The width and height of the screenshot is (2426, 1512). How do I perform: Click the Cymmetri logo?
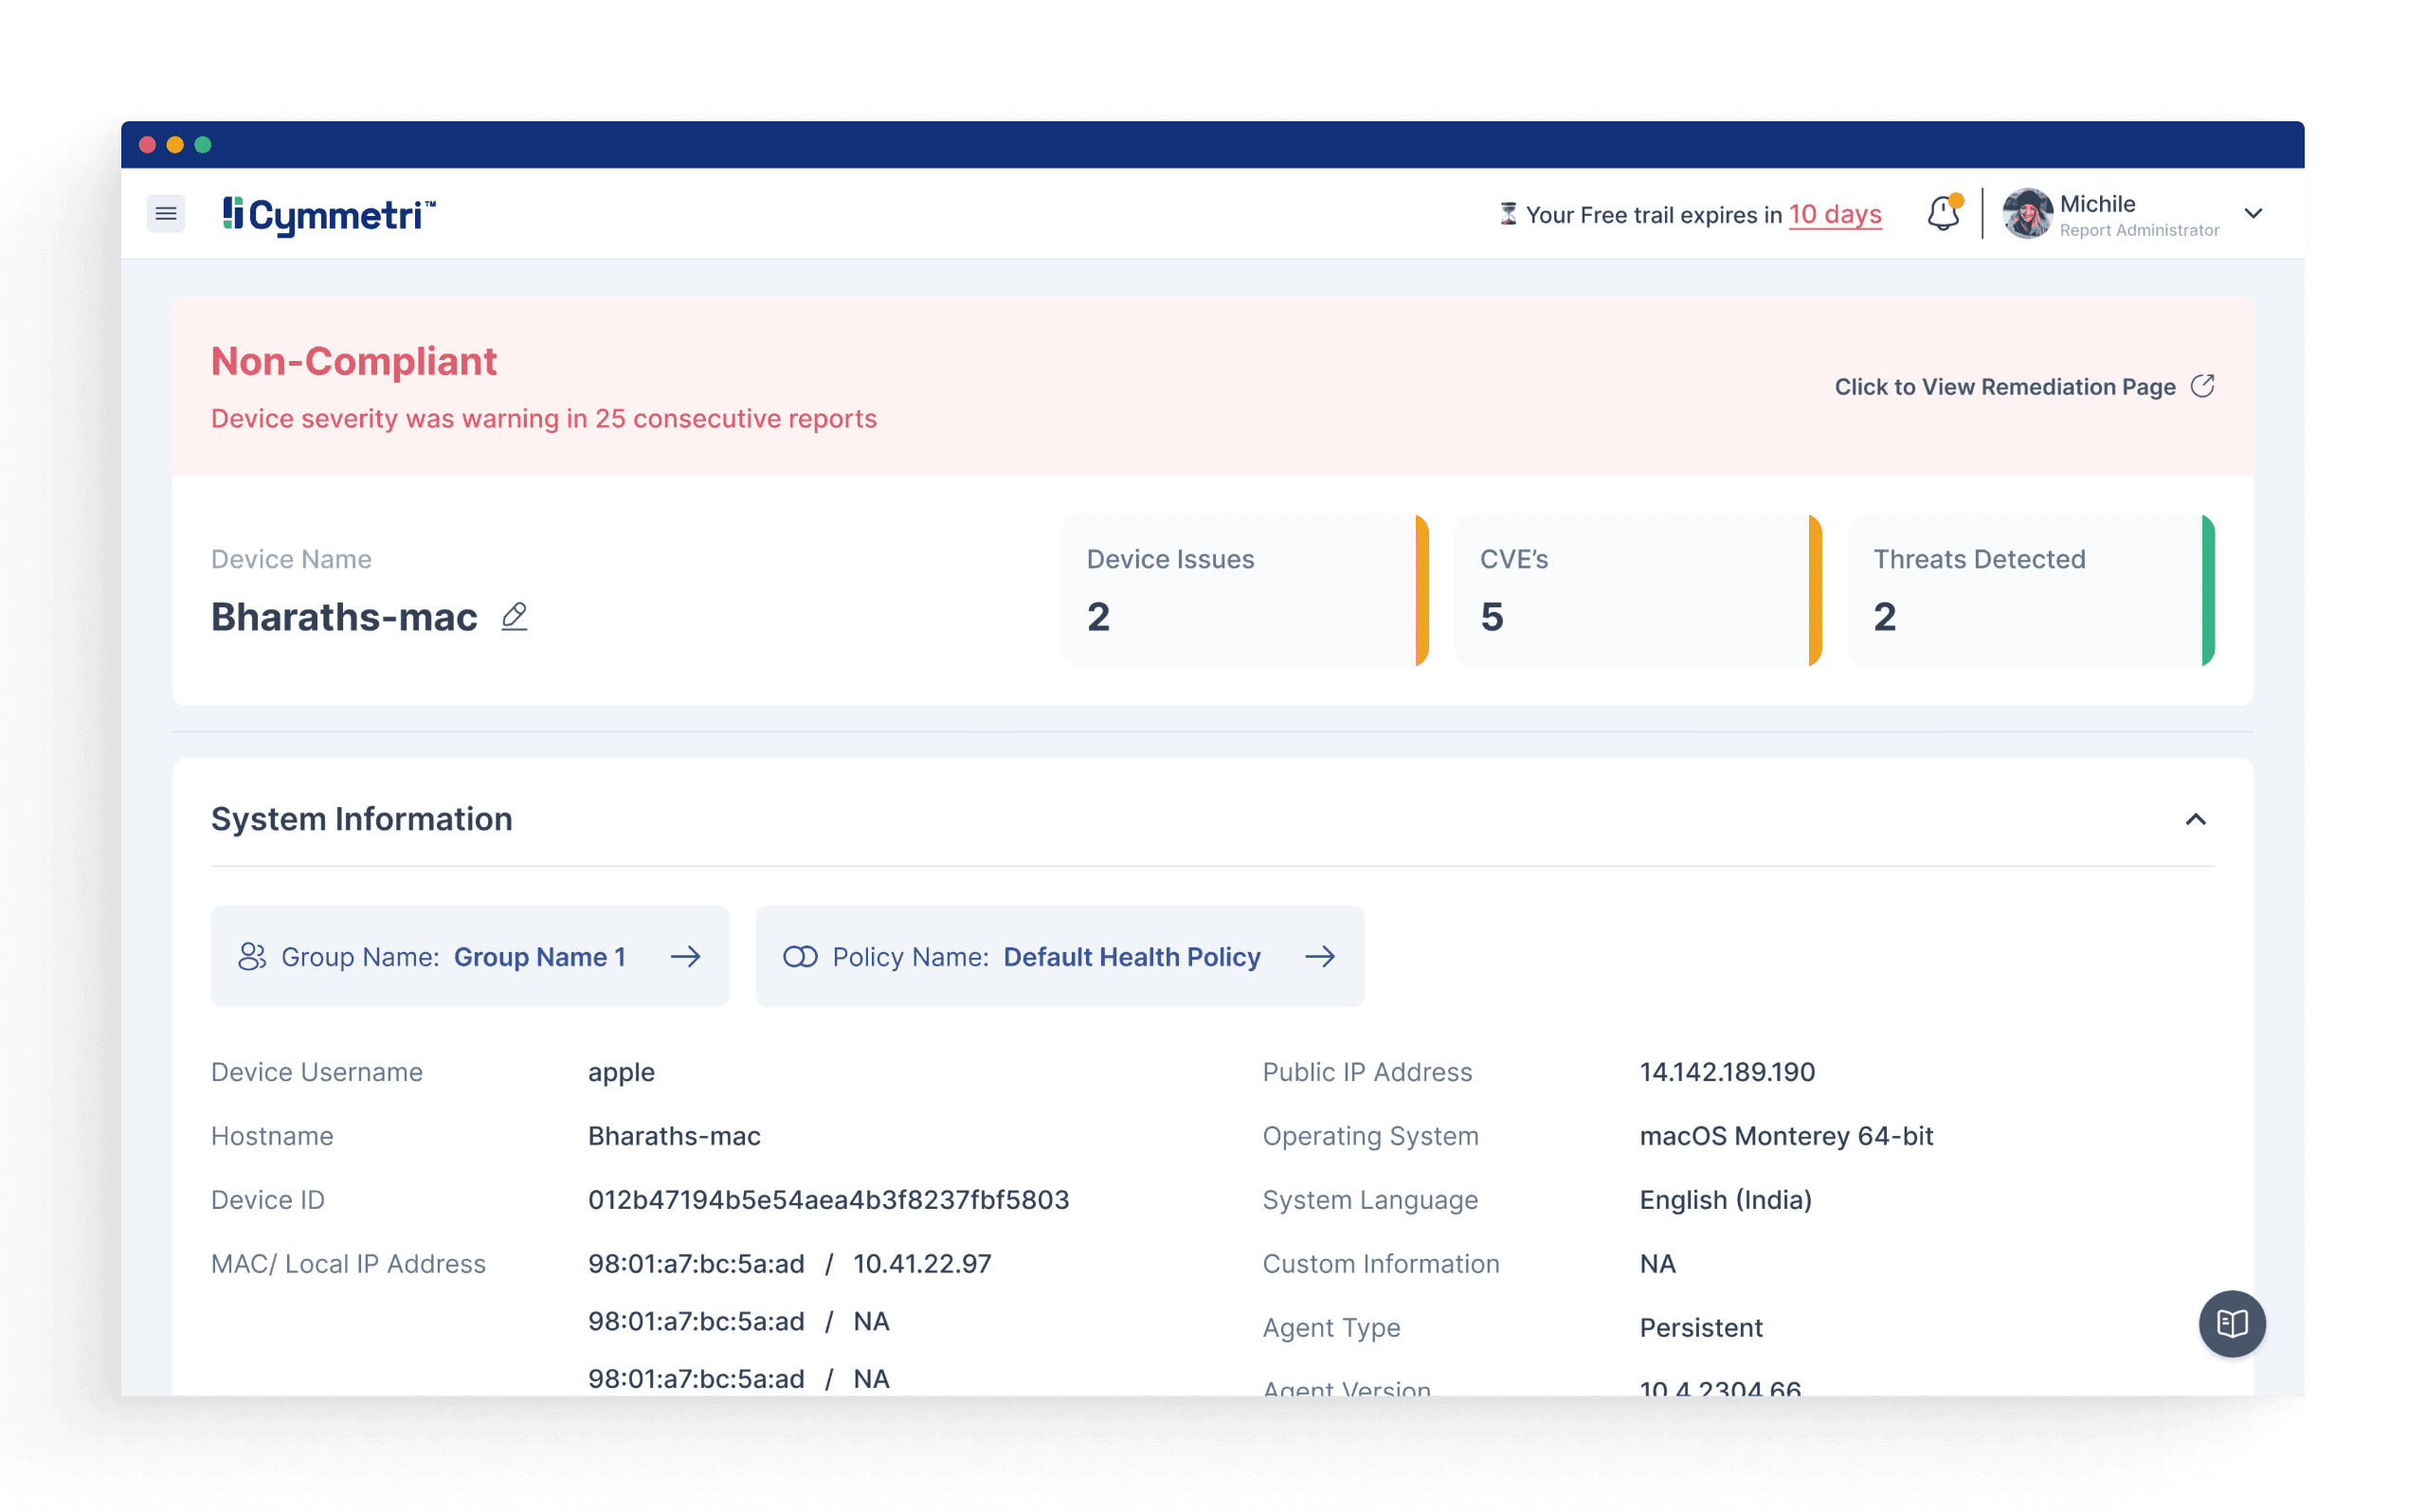(329, 215)
